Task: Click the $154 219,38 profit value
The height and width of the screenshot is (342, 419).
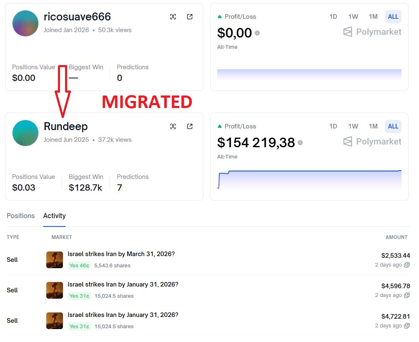Action: (x=256, y=143)
